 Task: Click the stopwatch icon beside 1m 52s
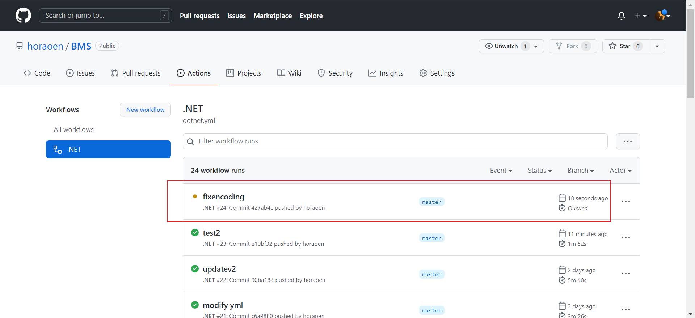point(562,244)
